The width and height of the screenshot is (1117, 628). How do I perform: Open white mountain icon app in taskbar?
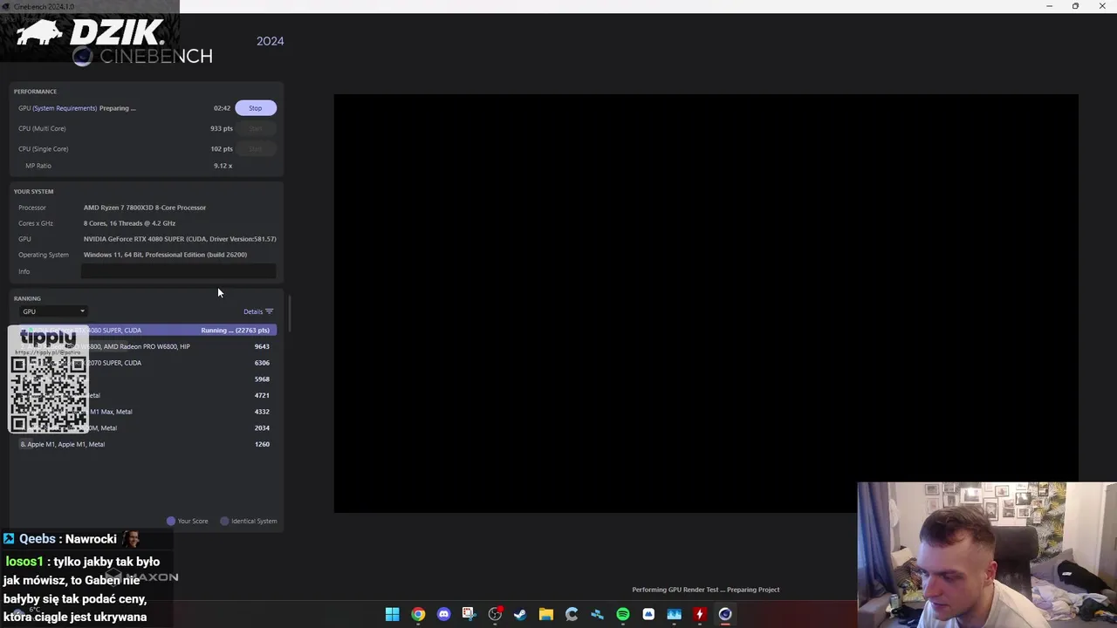(648, 614)
